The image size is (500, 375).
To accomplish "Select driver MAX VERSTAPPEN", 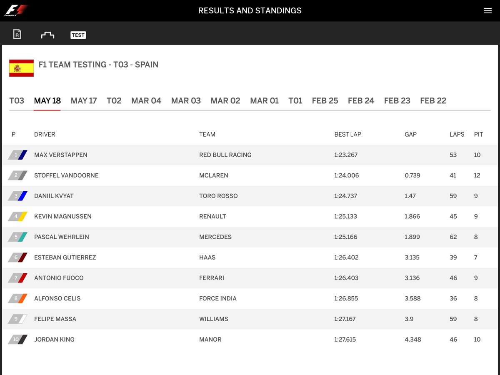I will (x=61, y=155).
